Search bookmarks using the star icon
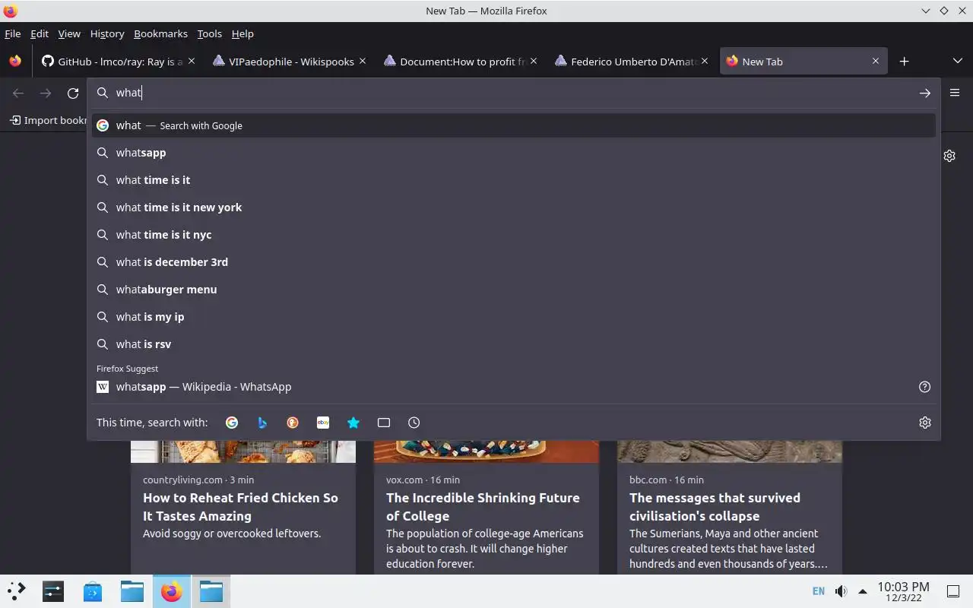 [353, 423]
